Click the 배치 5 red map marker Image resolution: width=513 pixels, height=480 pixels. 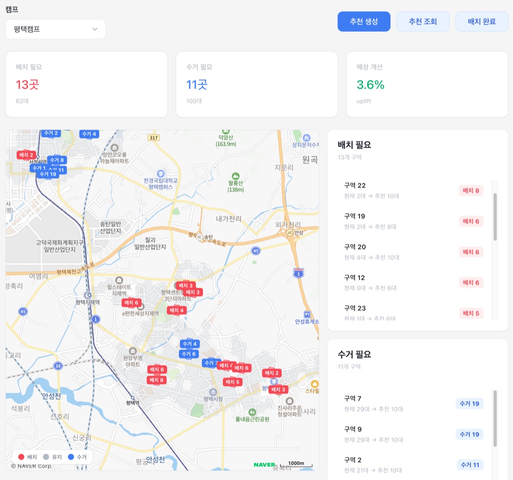coord(232,382)
